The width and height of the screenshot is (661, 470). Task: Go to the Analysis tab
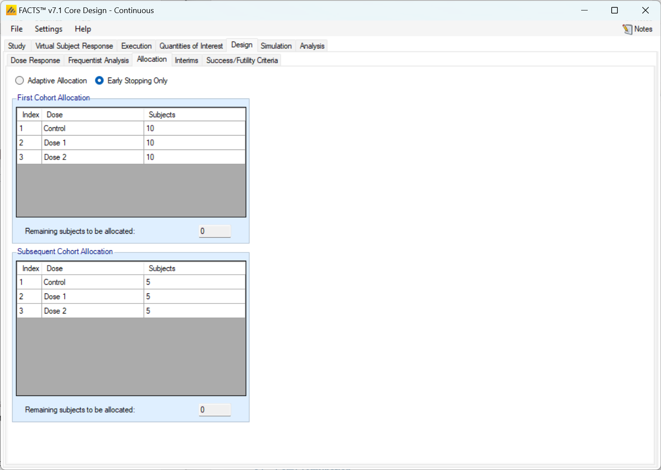[312, 46]
